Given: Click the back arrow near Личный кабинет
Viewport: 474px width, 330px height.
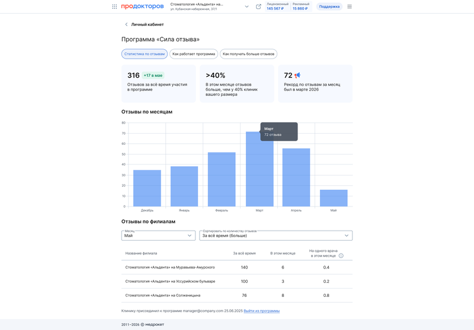Looking at the screenshot, I should pos(126,24).
